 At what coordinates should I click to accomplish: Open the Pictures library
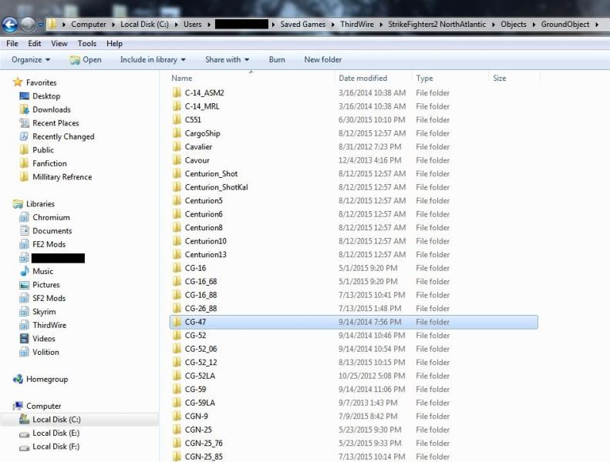point(46,285)
